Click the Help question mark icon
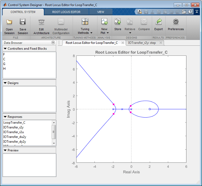202x186 pixels. 190,12
